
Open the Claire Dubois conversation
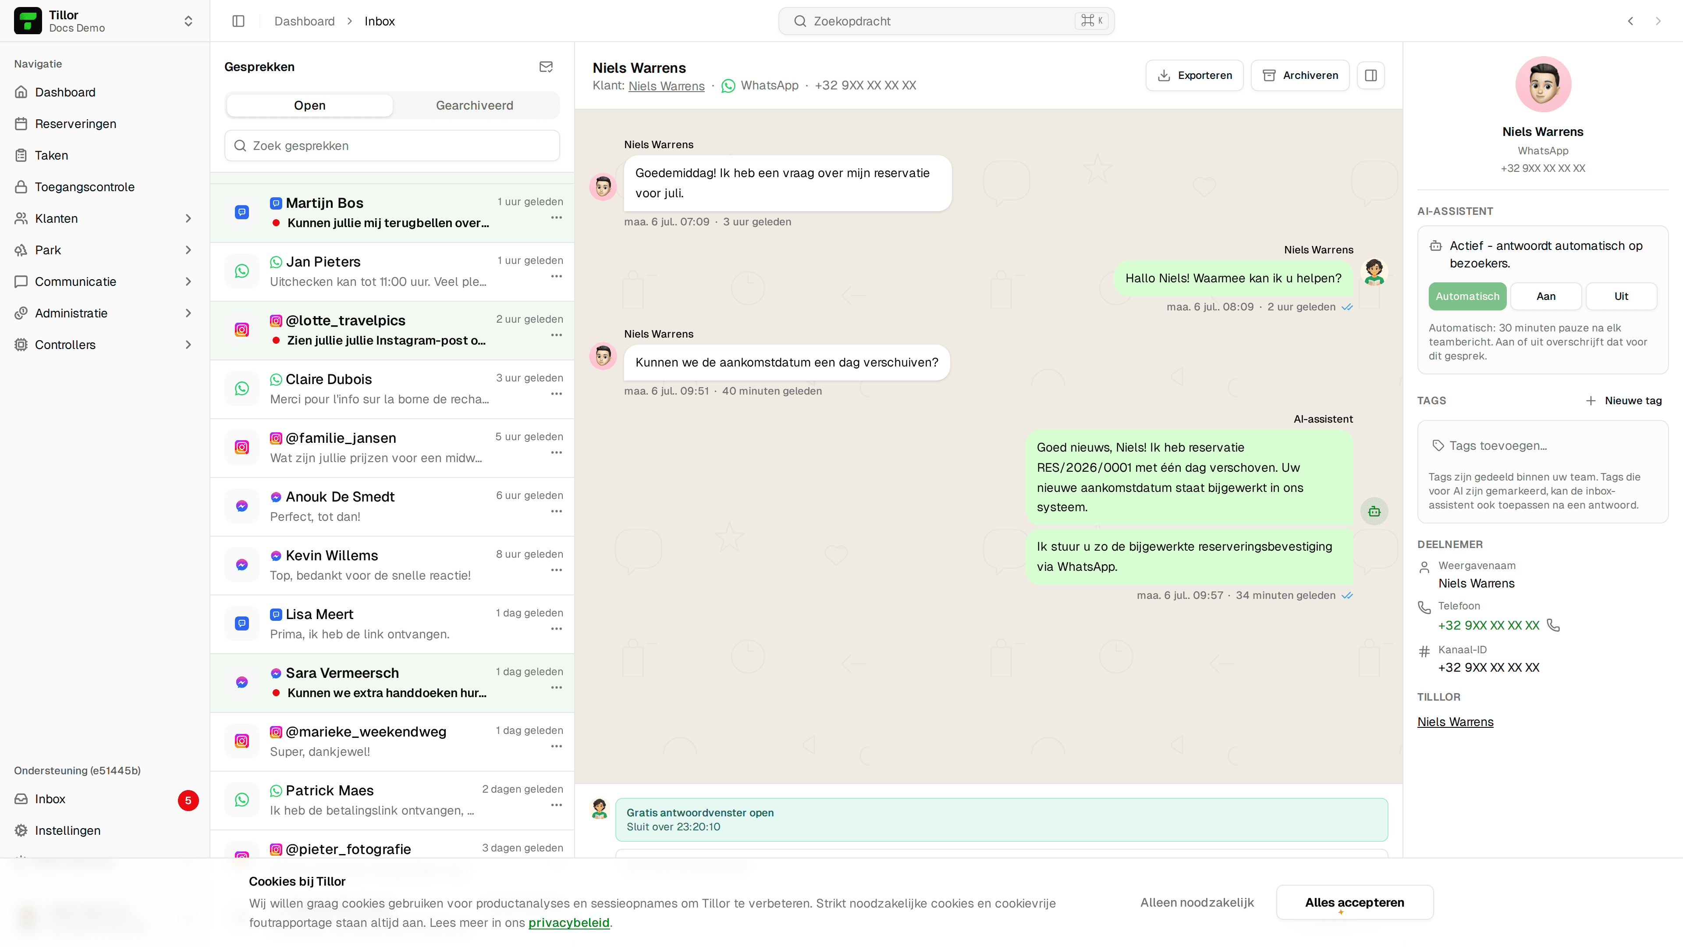(x=392, y=389)
